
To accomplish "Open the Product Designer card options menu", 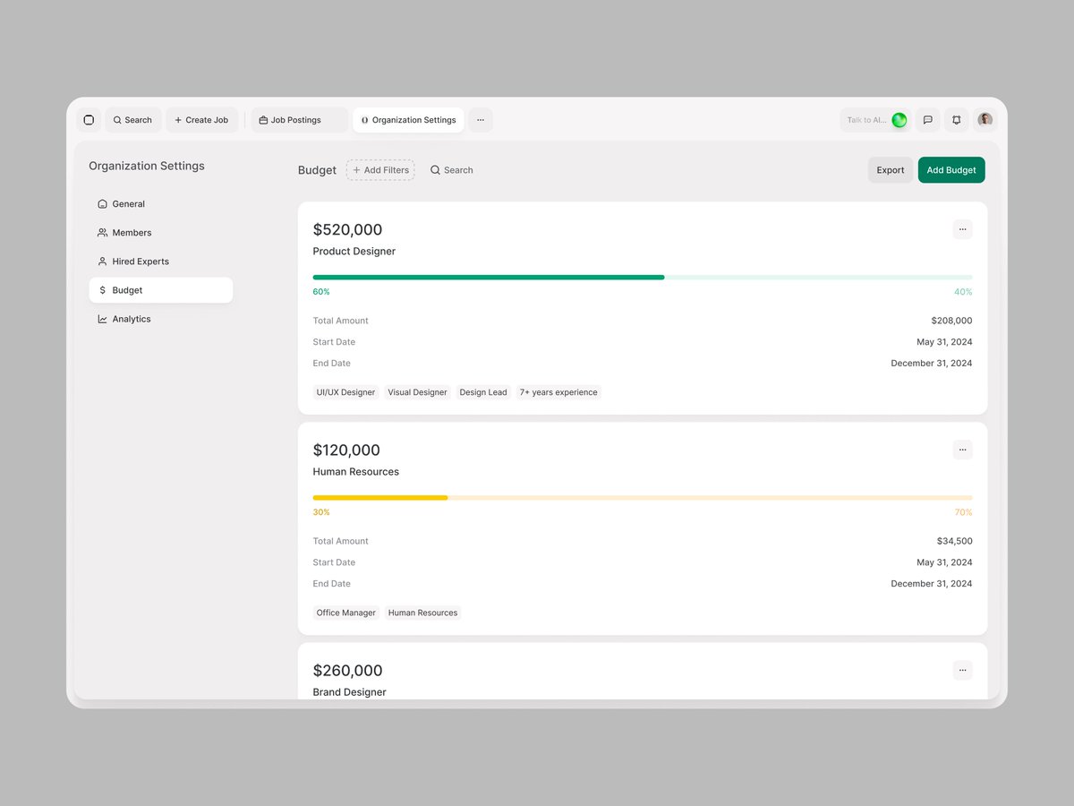I will (963, 229).
